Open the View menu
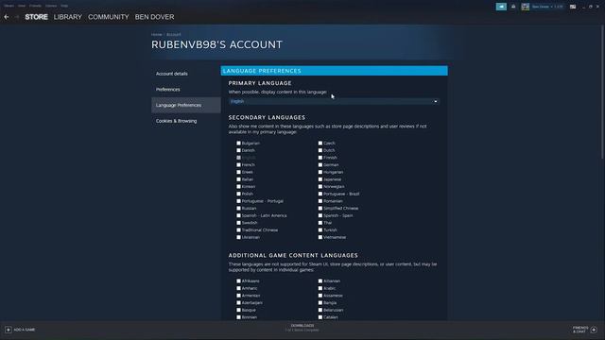Viewport: 605px width, 340px height. coord(22,6)
